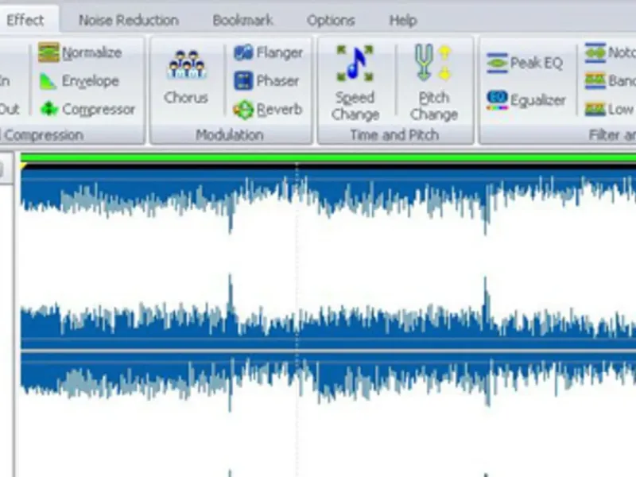Open the Bookmark tab
Image resolution: width=636 pixels, height=477 pixels.
tap(242, 21)
